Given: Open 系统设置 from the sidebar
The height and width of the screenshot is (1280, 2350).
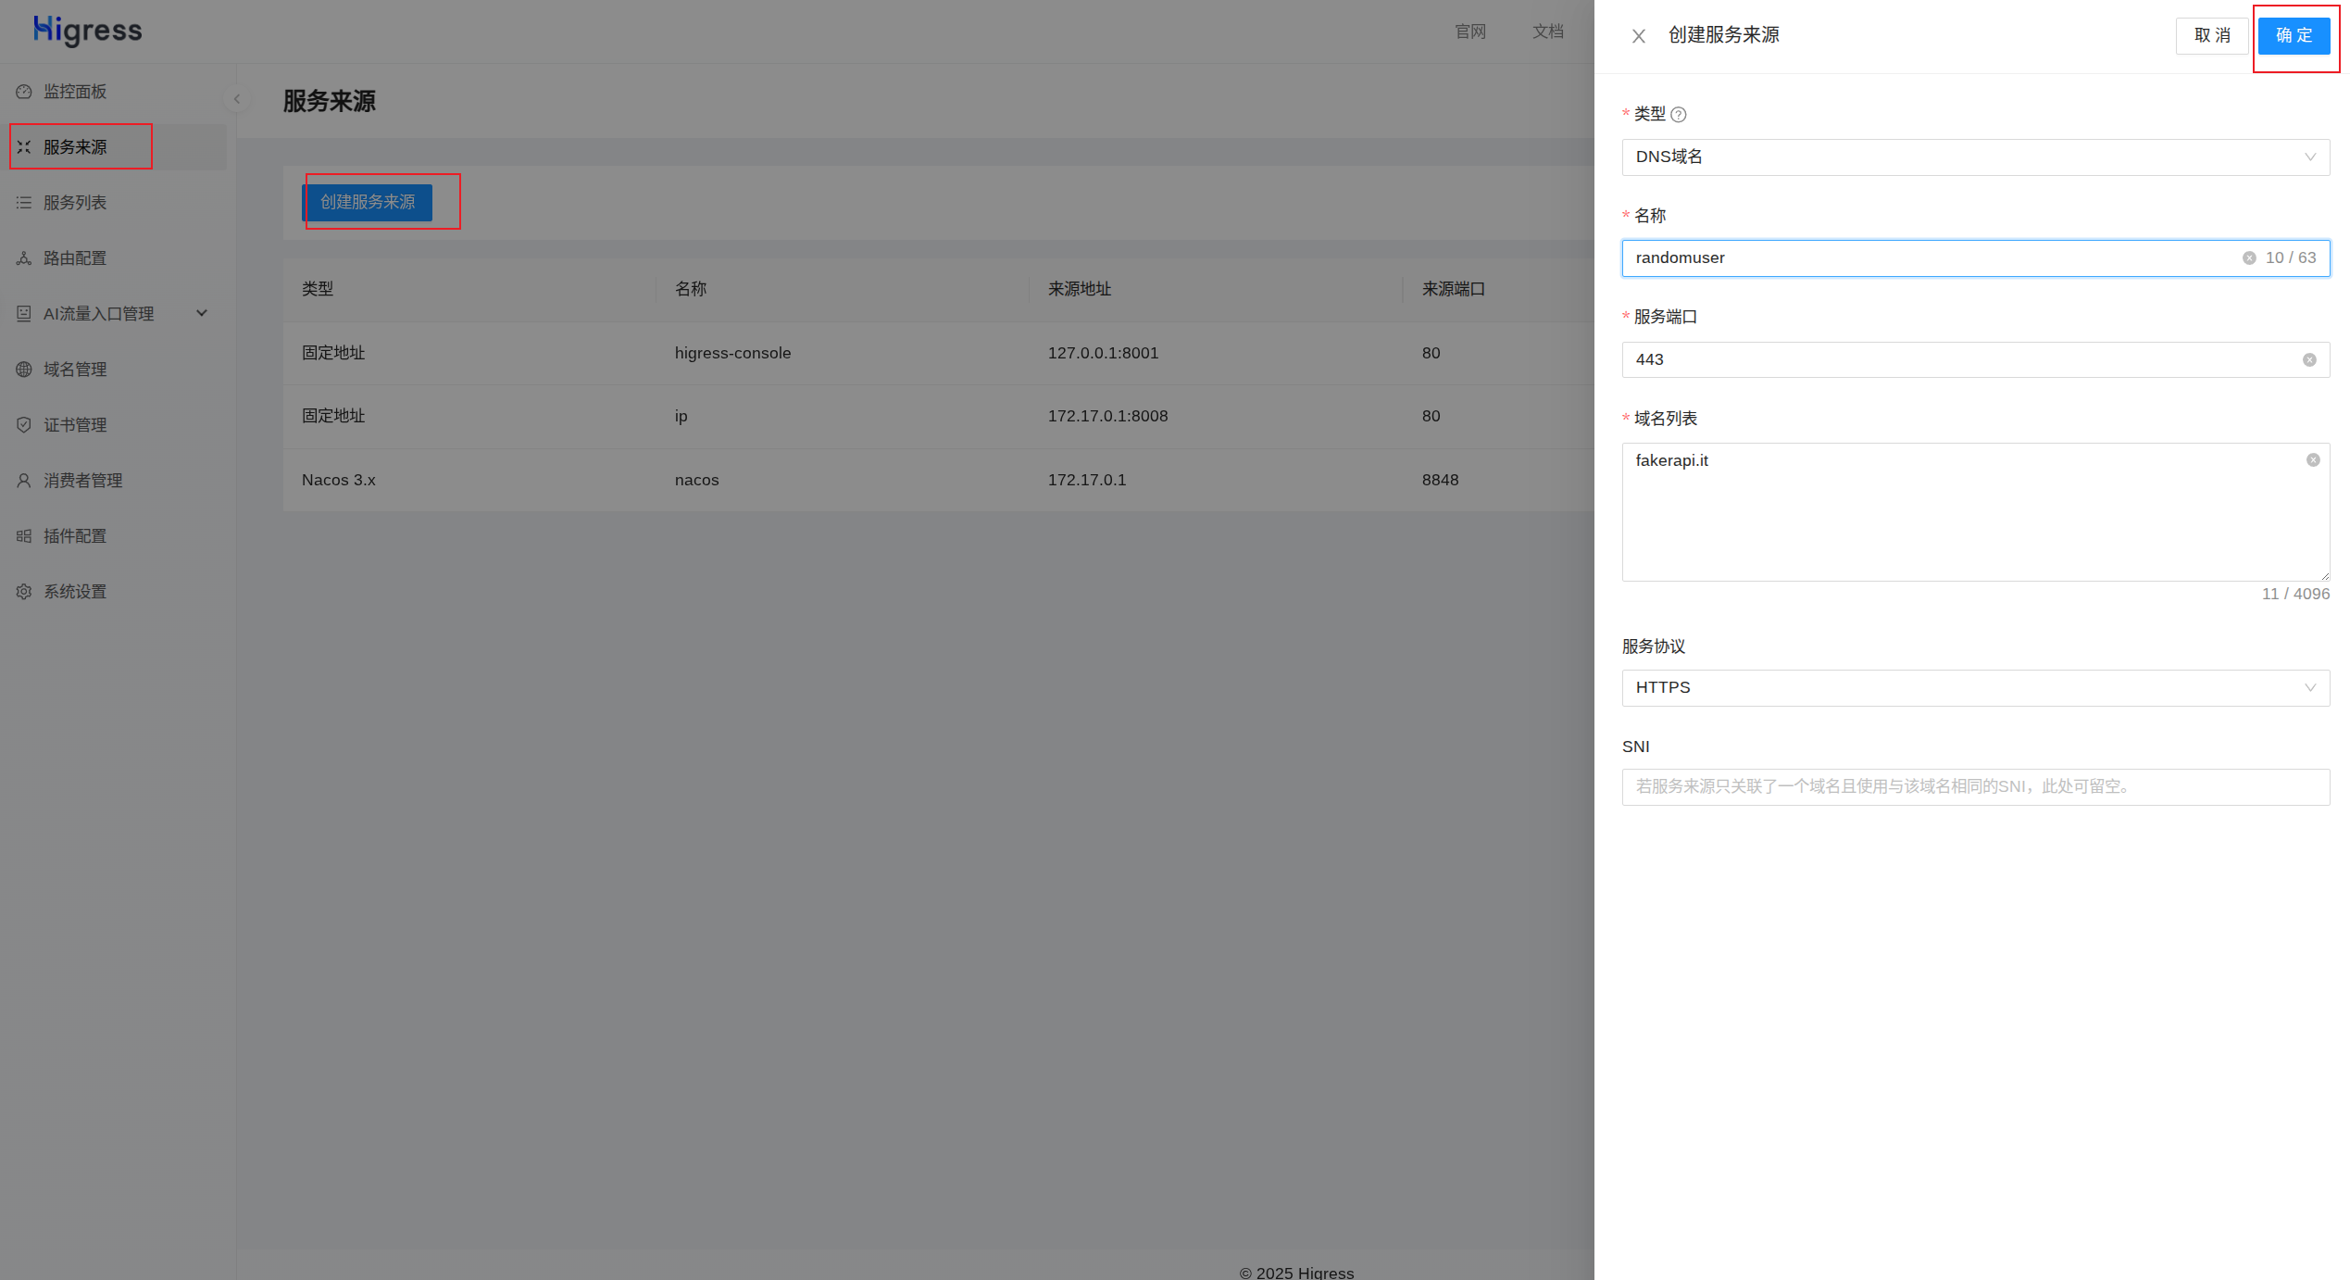Looking at the screenshot, I should click(x=75, y=592).
